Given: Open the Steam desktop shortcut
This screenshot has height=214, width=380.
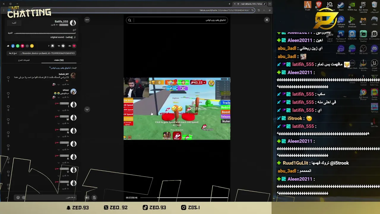Looking at the screenshot, I should [x=341, y=6].
